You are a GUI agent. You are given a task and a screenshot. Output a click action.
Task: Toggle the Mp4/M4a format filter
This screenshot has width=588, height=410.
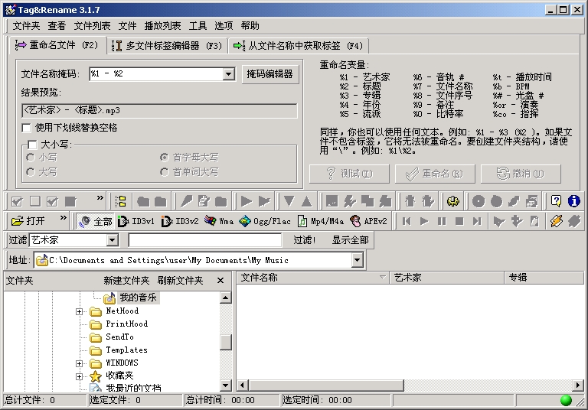click(321, 222)
